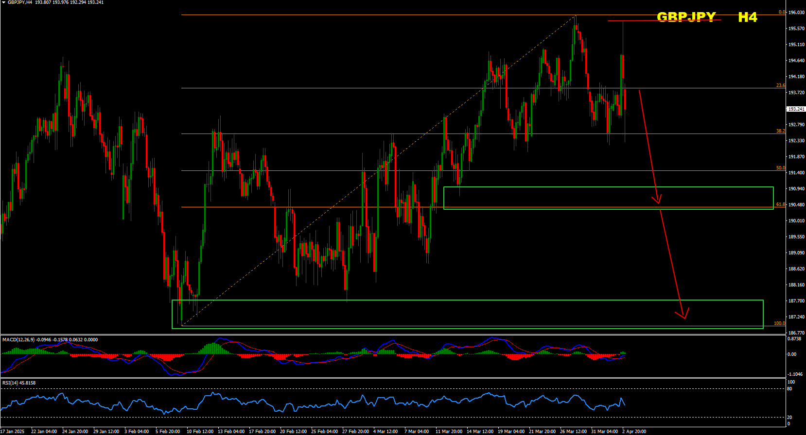The image size is (806, 435).
Task: Click the Fibonacci 23.6 level label
Action: coord(780,85)
